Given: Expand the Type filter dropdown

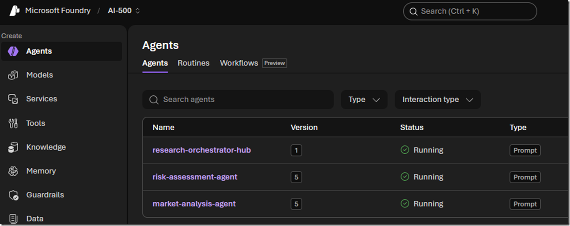Looking at the screenshot, I should (364, 100).
